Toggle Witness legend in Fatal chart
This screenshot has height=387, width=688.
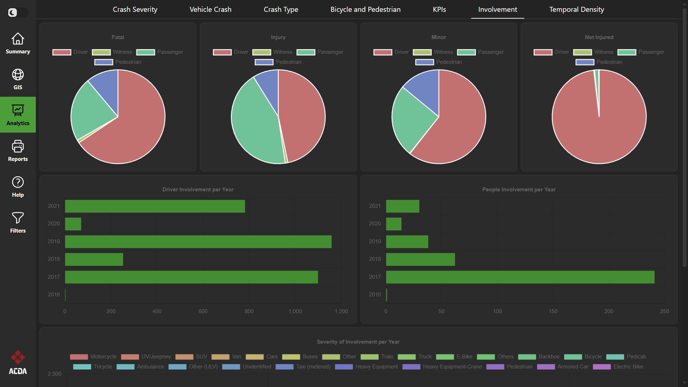tap(112, 52)
